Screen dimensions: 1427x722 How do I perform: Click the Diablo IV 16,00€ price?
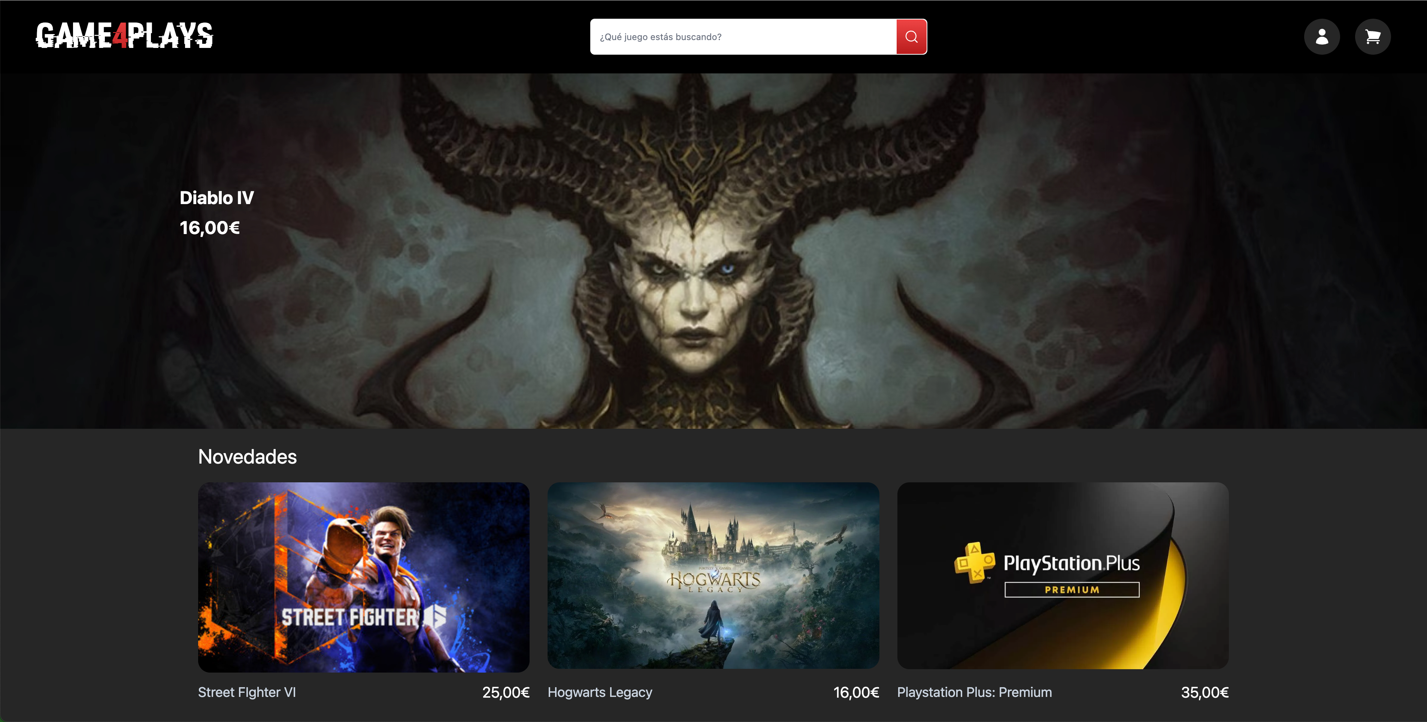(x=209, y=228)
